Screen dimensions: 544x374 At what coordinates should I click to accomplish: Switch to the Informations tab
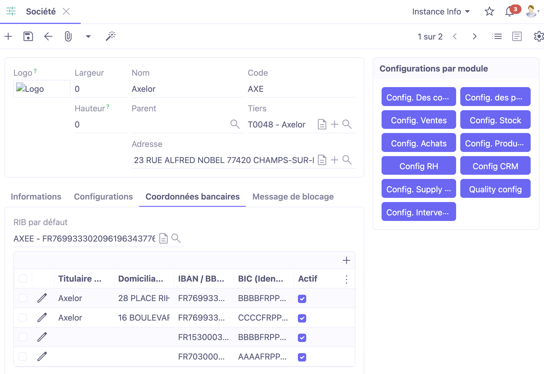[x=36, y=196]
